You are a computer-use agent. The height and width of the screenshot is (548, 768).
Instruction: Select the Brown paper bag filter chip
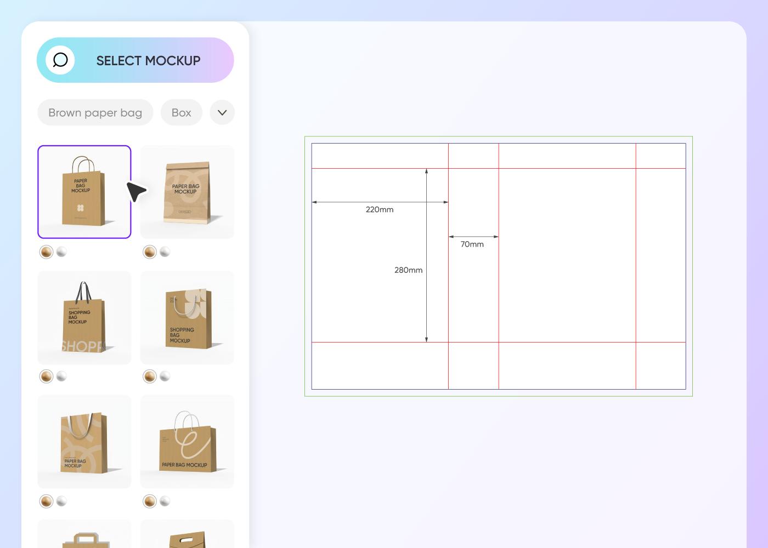tap(95, 112)
